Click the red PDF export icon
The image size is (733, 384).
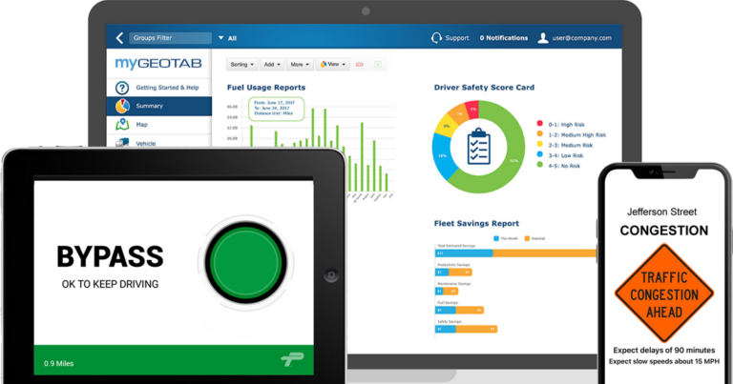360,64
